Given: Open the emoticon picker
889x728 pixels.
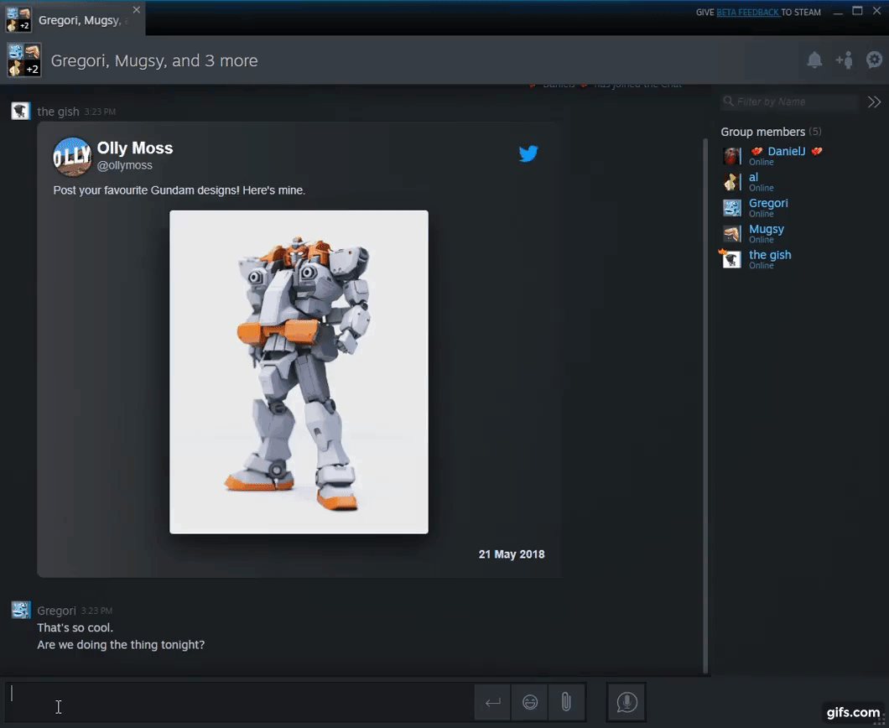Looking at the screenshot, I should pos(530,702).
